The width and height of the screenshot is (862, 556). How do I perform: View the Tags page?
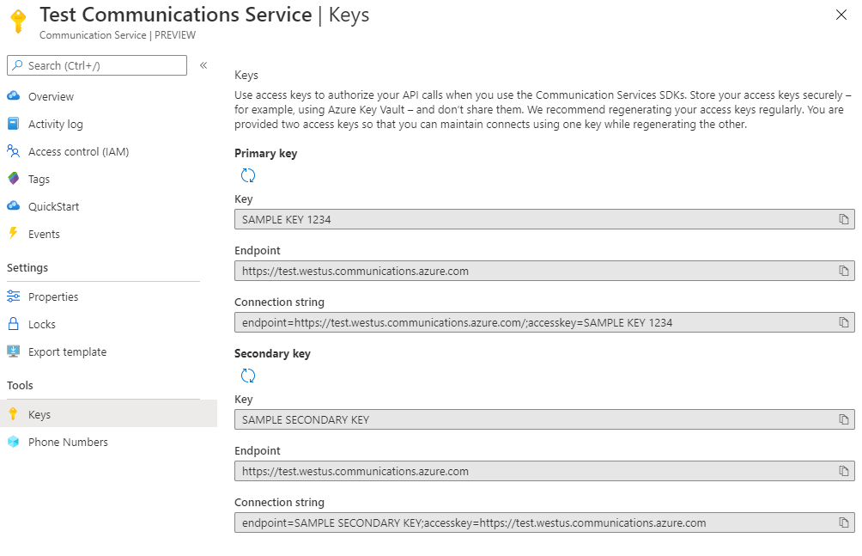click(x=39, y=178)
